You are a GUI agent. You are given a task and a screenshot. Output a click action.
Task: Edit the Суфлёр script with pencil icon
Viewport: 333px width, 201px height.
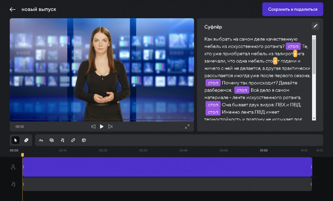(315, 26)
